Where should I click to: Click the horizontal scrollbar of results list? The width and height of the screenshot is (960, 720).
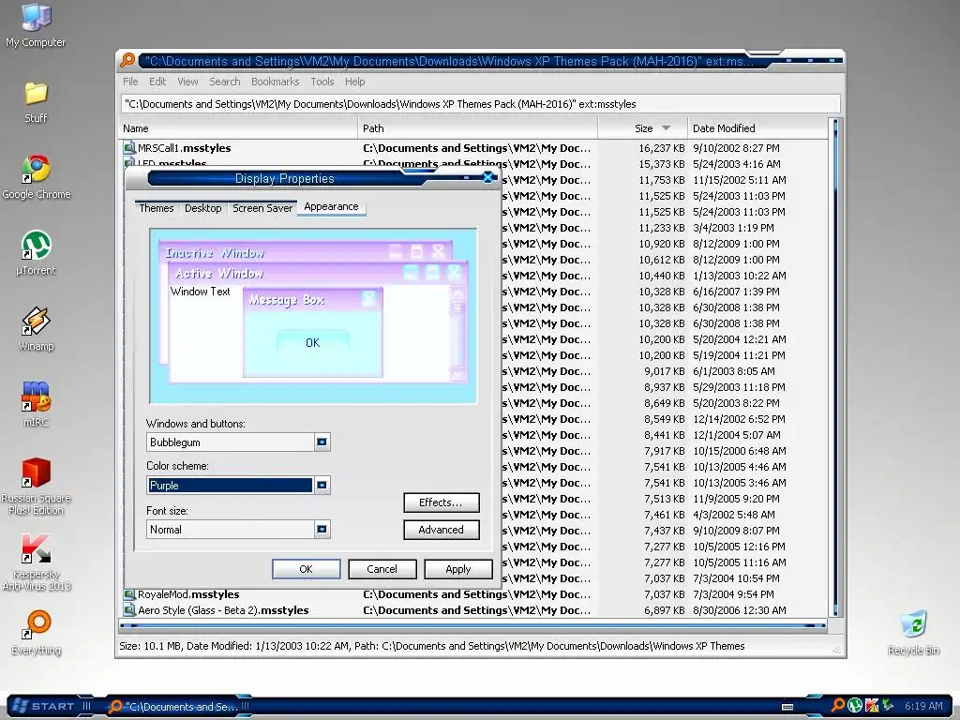[x=472, y=625]
